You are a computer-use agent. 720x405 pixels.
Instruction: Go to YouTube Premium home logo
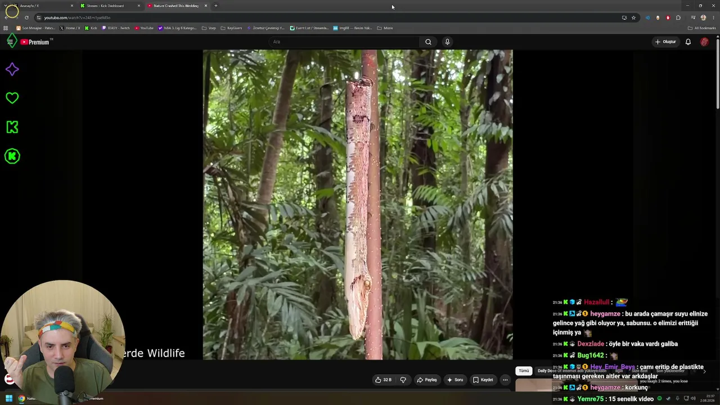click(x=35, y=42)
